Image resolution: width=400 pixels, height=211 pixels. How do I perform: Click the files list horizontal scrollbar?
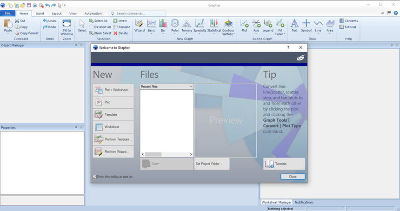[x=167, y=154]
